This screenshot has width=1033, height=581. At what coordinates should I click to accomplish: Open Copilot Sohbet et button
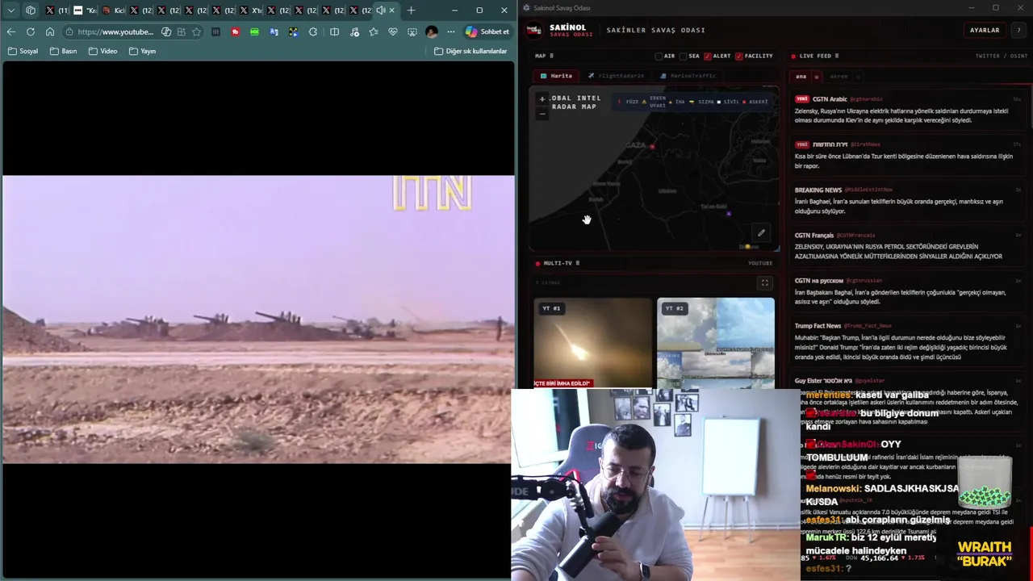tap(487, 31)
